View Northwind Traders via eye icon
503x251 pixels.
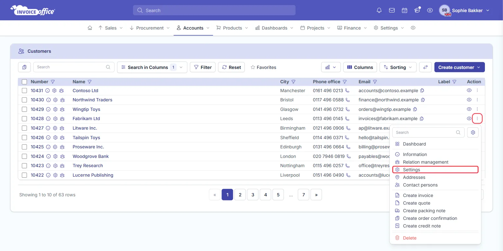[469, 100]
